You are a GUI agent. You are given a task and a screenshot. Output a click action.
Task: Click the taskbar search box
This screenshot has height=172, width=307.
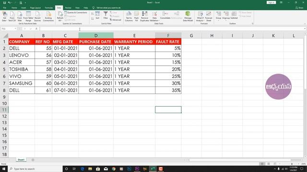35,169
